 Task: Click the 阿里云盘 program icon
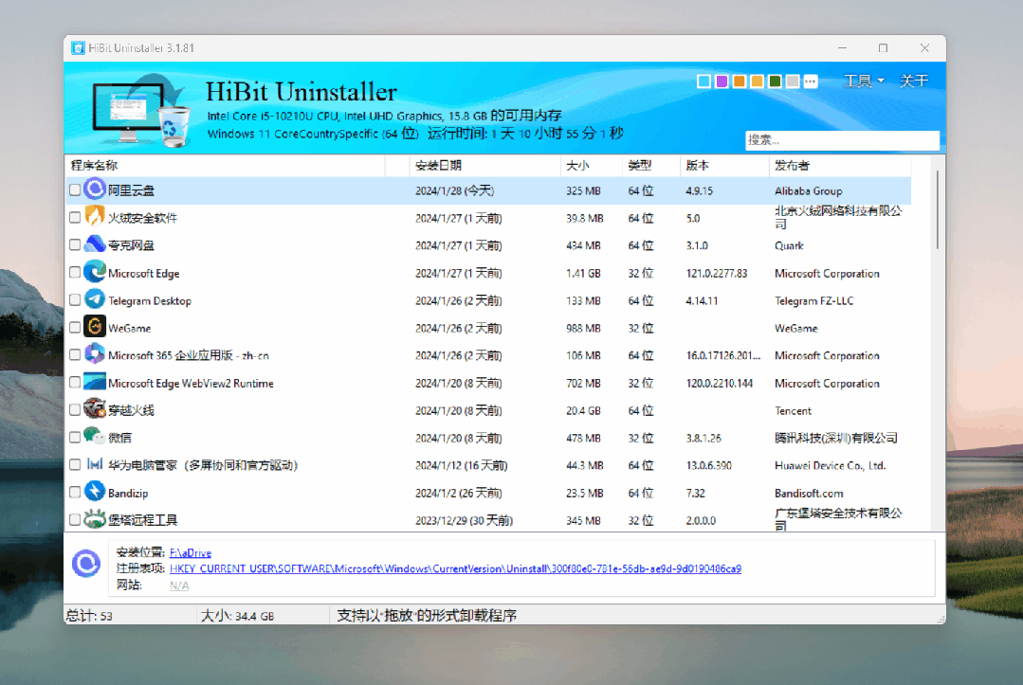pos(95,189)
